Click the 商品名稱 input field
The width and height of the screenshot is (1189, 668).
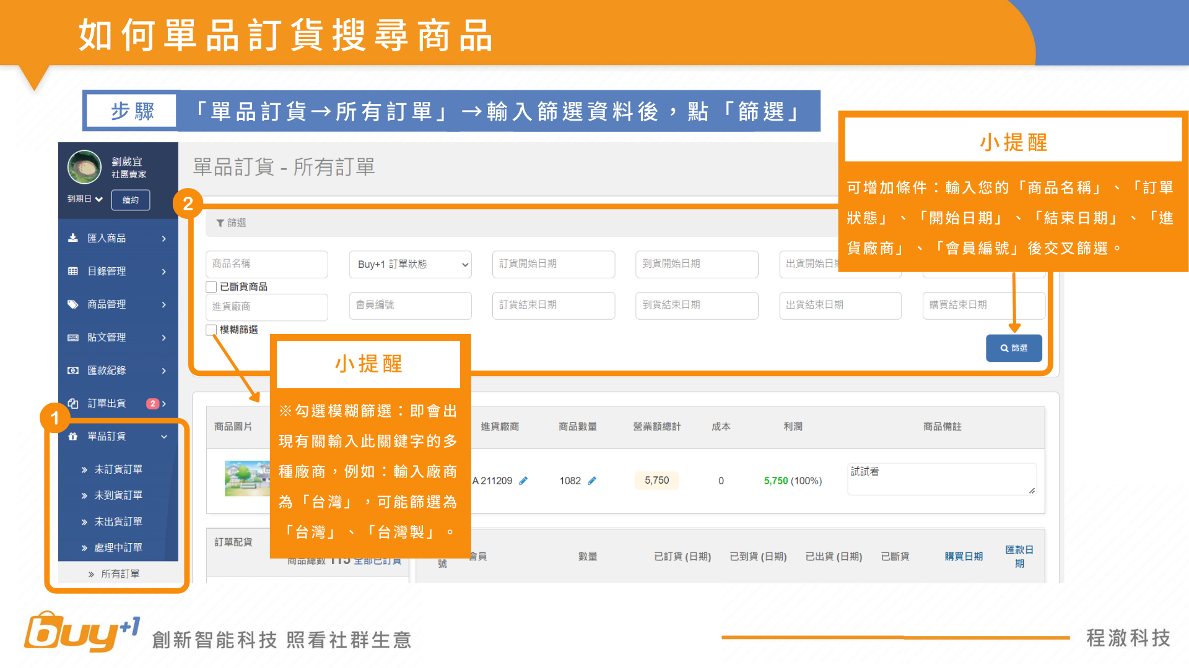(x=266, y=264)
